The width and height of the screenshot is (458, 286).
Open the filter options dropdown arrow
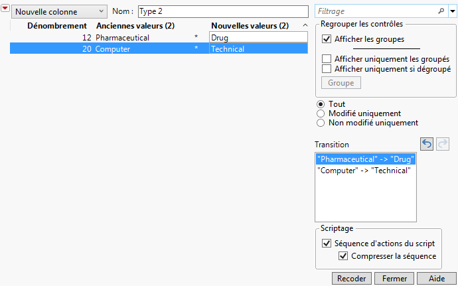pyautogui.click(x=452, y=11)
